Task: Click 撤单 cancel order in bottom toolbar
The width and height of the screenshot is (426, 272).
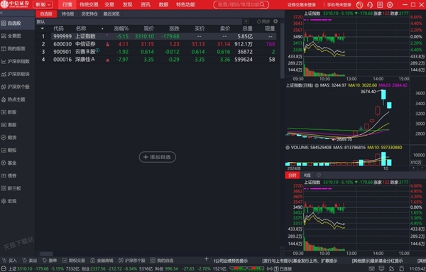Action: pos(50,261)
